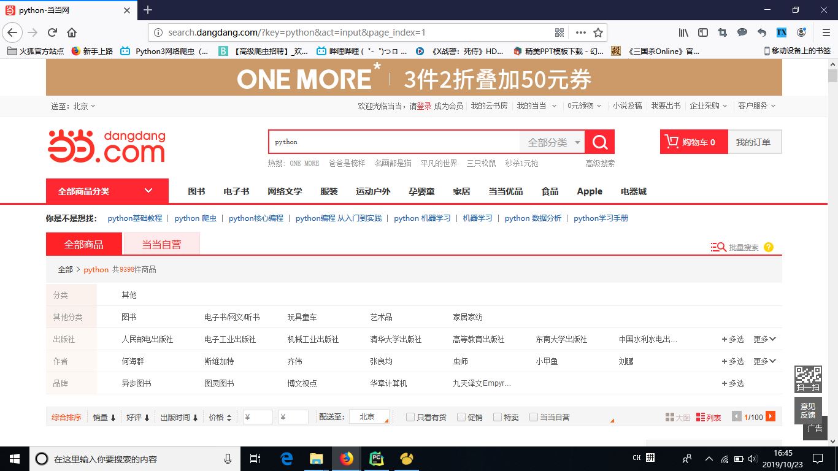The width and height of the screenshot is (838, 471).
Task: Reload the current page
Action: tap(52, 33)
